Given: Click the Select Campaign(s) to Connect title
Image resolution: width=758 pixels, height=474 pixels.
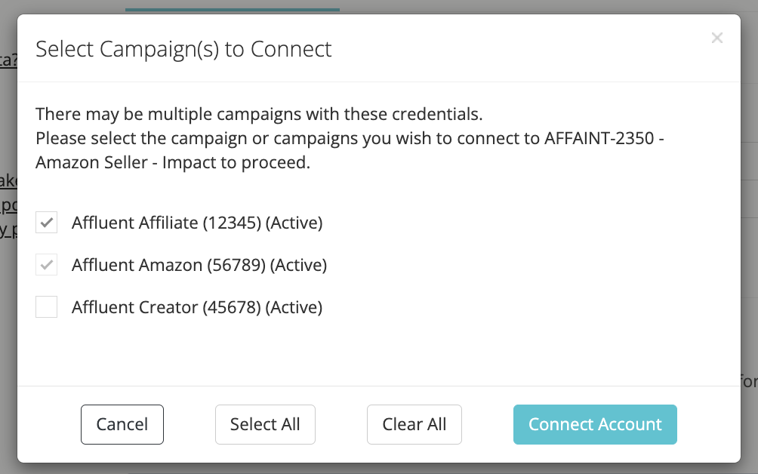Looking at the screenshot, I should coord(183,49).
